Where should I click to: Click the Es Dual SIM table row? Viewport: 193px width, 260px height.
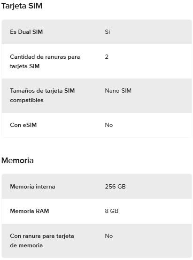tap(97, 32)
